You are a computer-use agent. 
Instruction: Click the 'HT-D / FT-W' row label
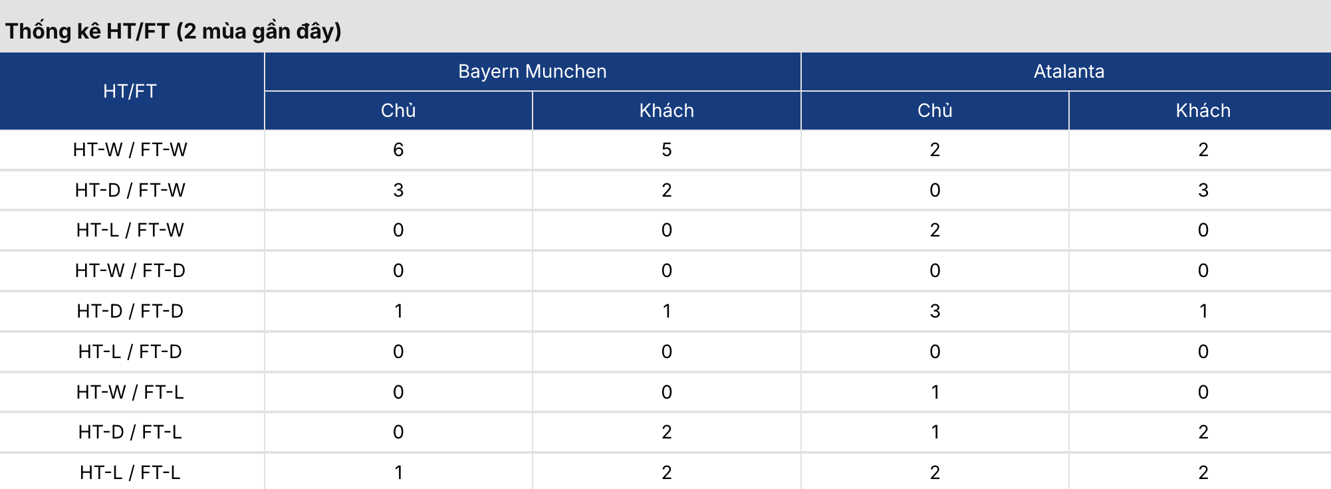click(130, 190)
